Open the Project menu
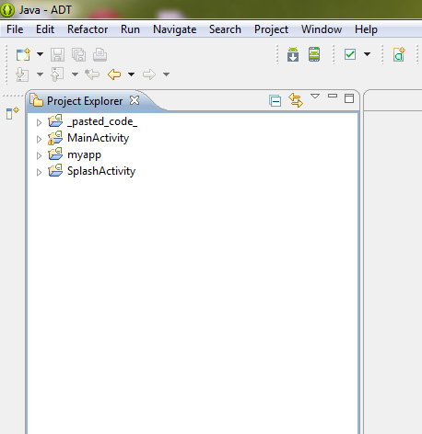This screenshot has width=422, height=434. point(271,29)
